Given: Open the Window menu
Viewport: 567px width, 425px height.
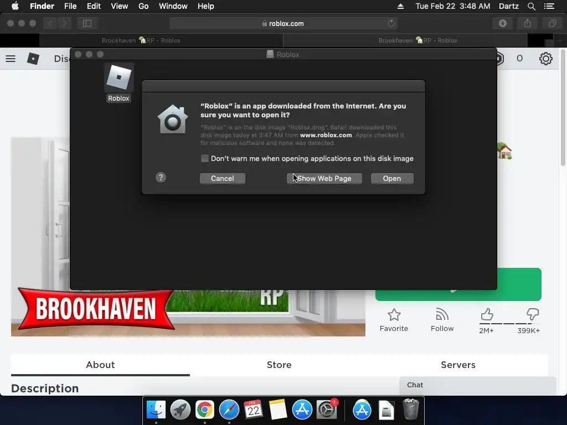Looking at the screenshot, I should coord(173,6).
